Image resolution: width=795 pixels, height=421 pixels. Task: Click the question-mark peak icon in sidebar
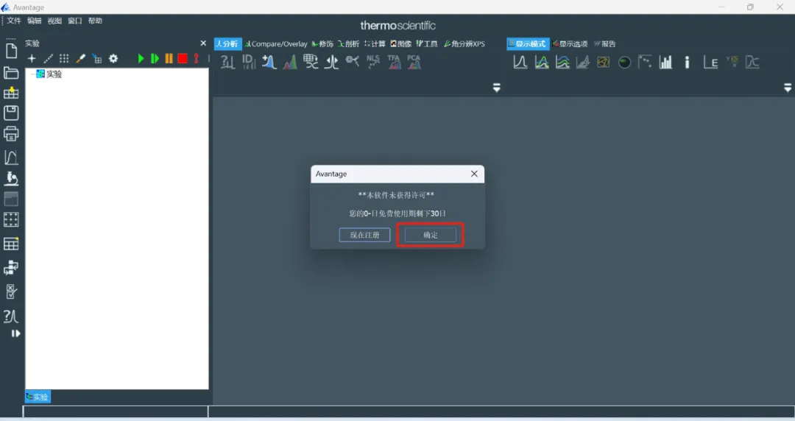point(11,316)
